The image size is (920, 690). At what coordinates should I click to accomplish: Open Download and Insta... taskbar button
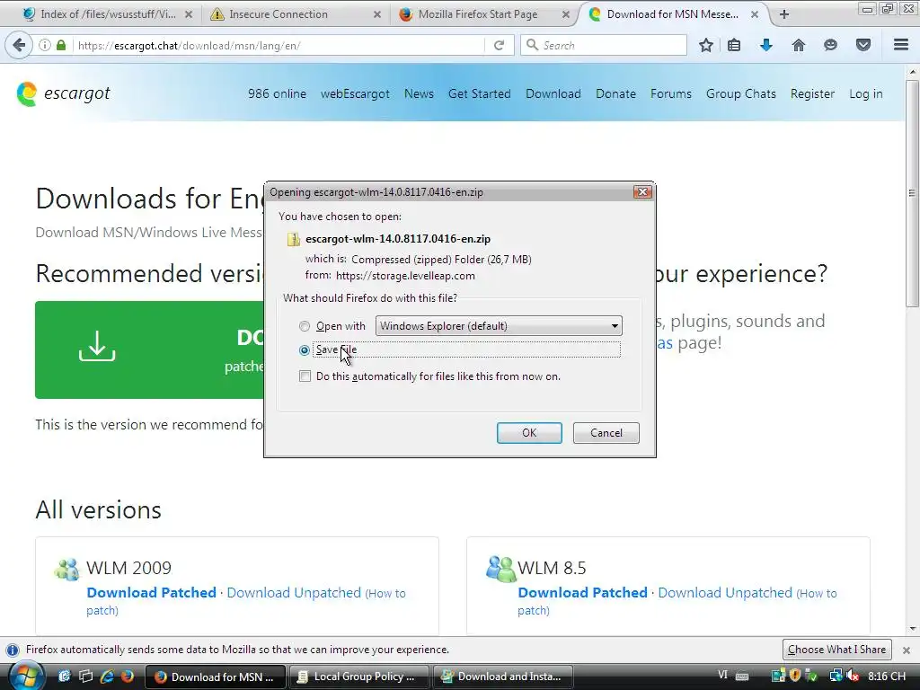(x=502, y=677)
